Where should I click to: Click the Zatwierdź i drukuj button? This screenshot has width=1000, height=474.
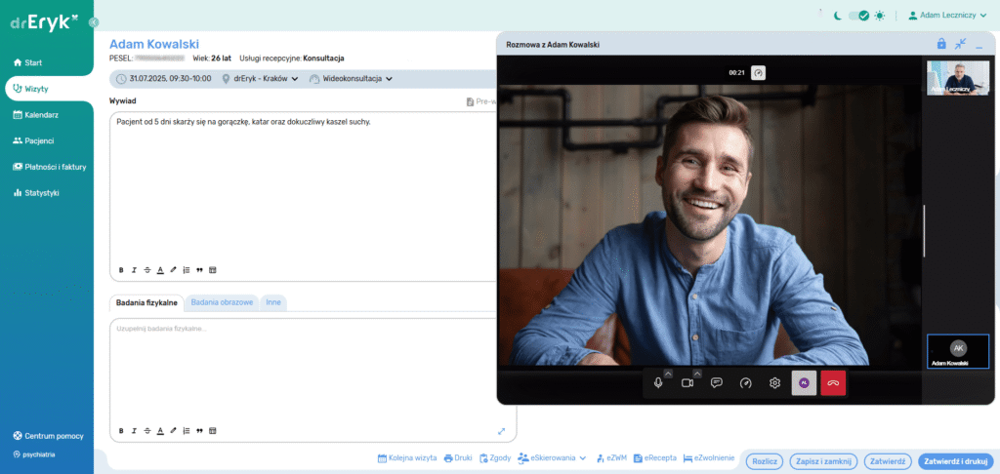(x=955, y=461)
